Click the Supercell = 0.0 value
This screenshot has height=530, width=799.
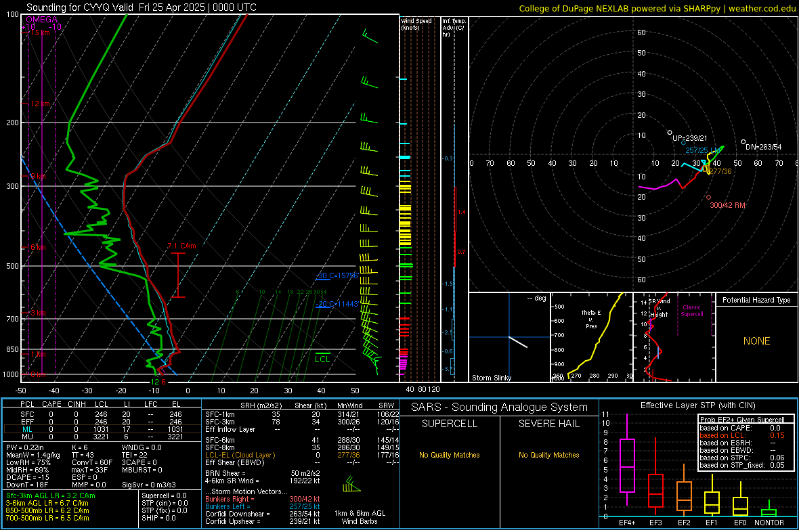[x=164, y=495]
